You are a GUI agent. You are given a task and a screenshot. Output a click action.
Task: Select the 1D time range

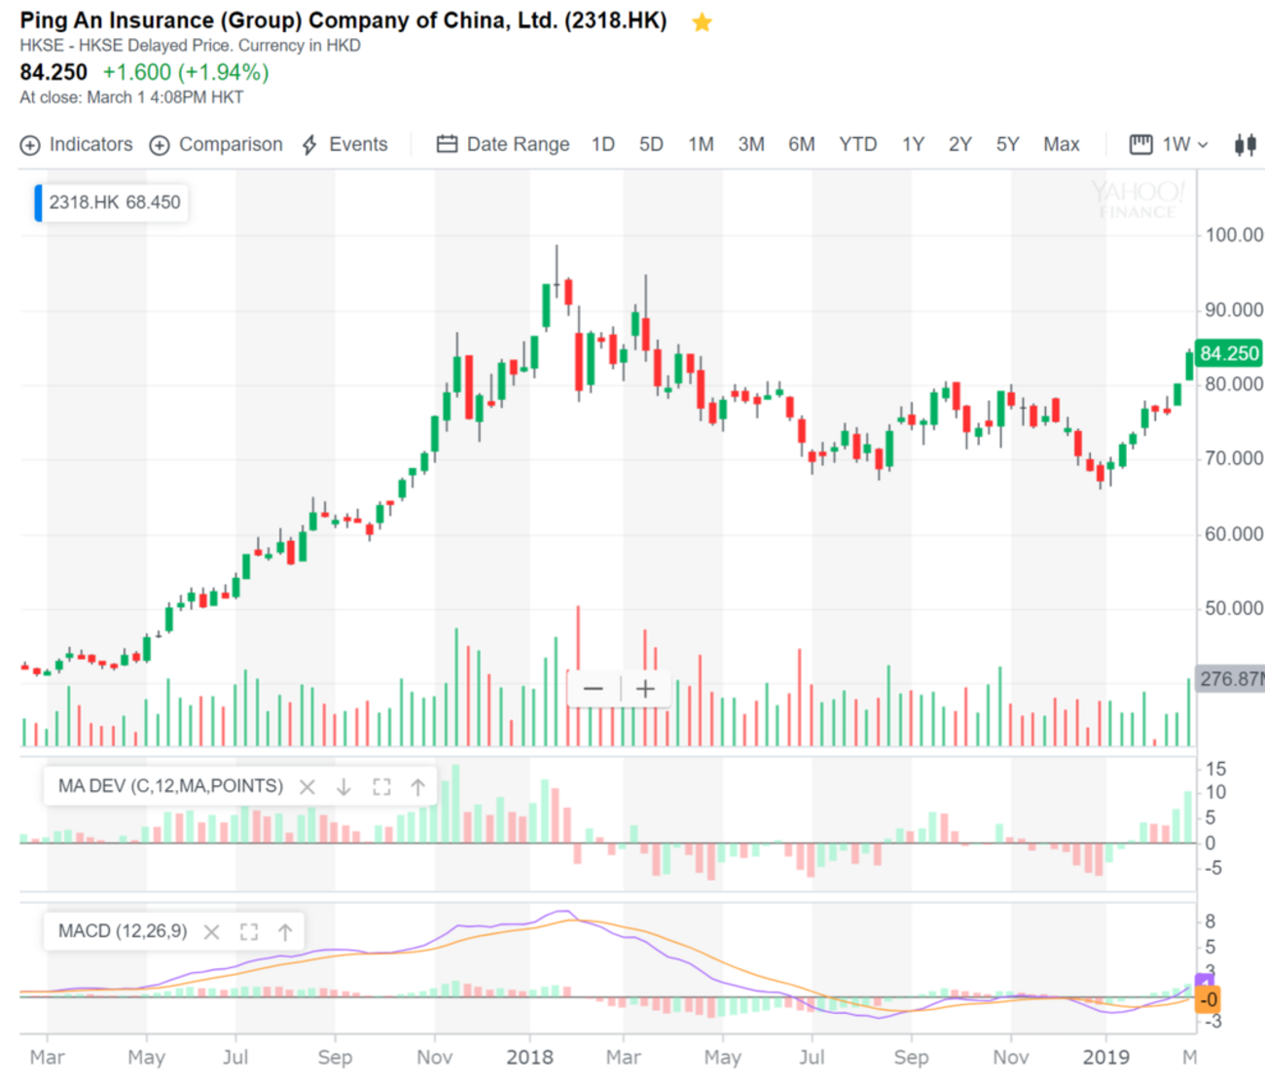coord(603,145)
